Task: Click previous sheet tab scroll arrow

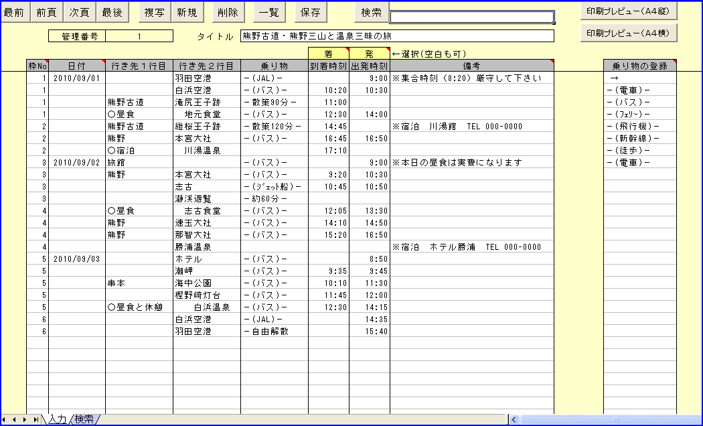Action: click(15, 419)
